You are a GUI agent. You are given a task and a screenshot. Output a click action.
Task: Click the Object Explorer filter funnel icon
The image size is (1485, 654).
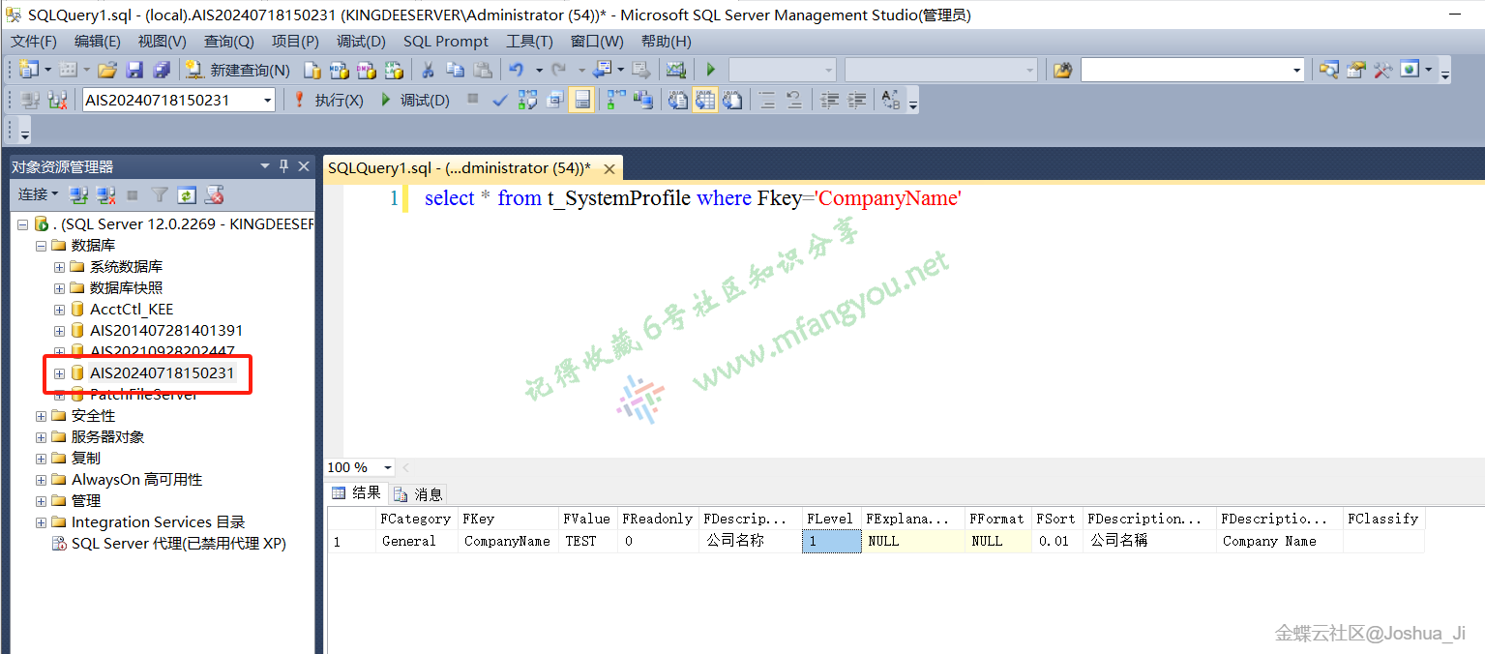[x=160, y=195]
